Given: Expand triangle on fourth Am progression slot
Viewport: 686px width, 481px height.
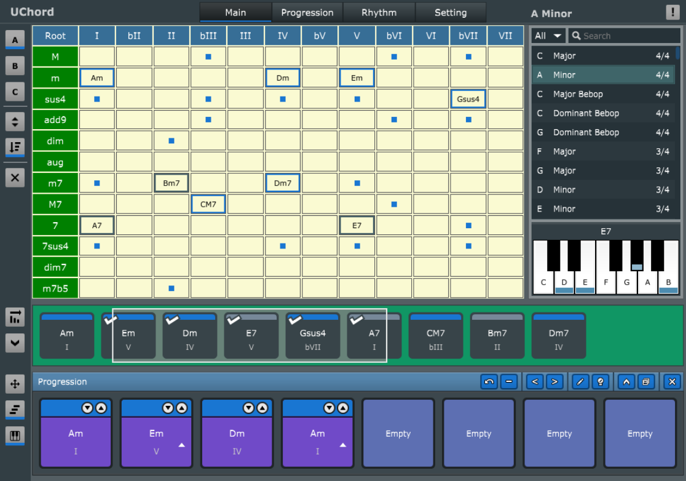Looking at the screenshot, I should 343,445.
